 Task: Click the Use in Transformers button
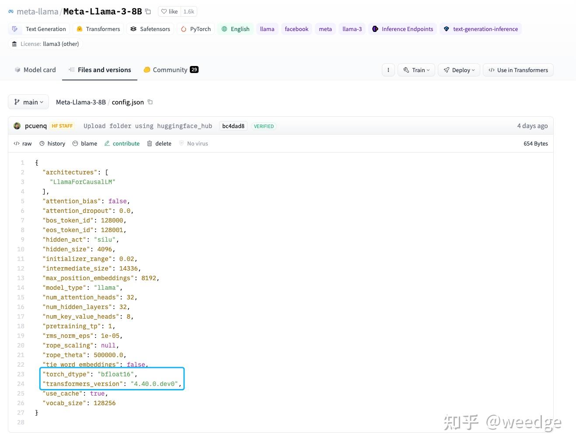[518, 70]
